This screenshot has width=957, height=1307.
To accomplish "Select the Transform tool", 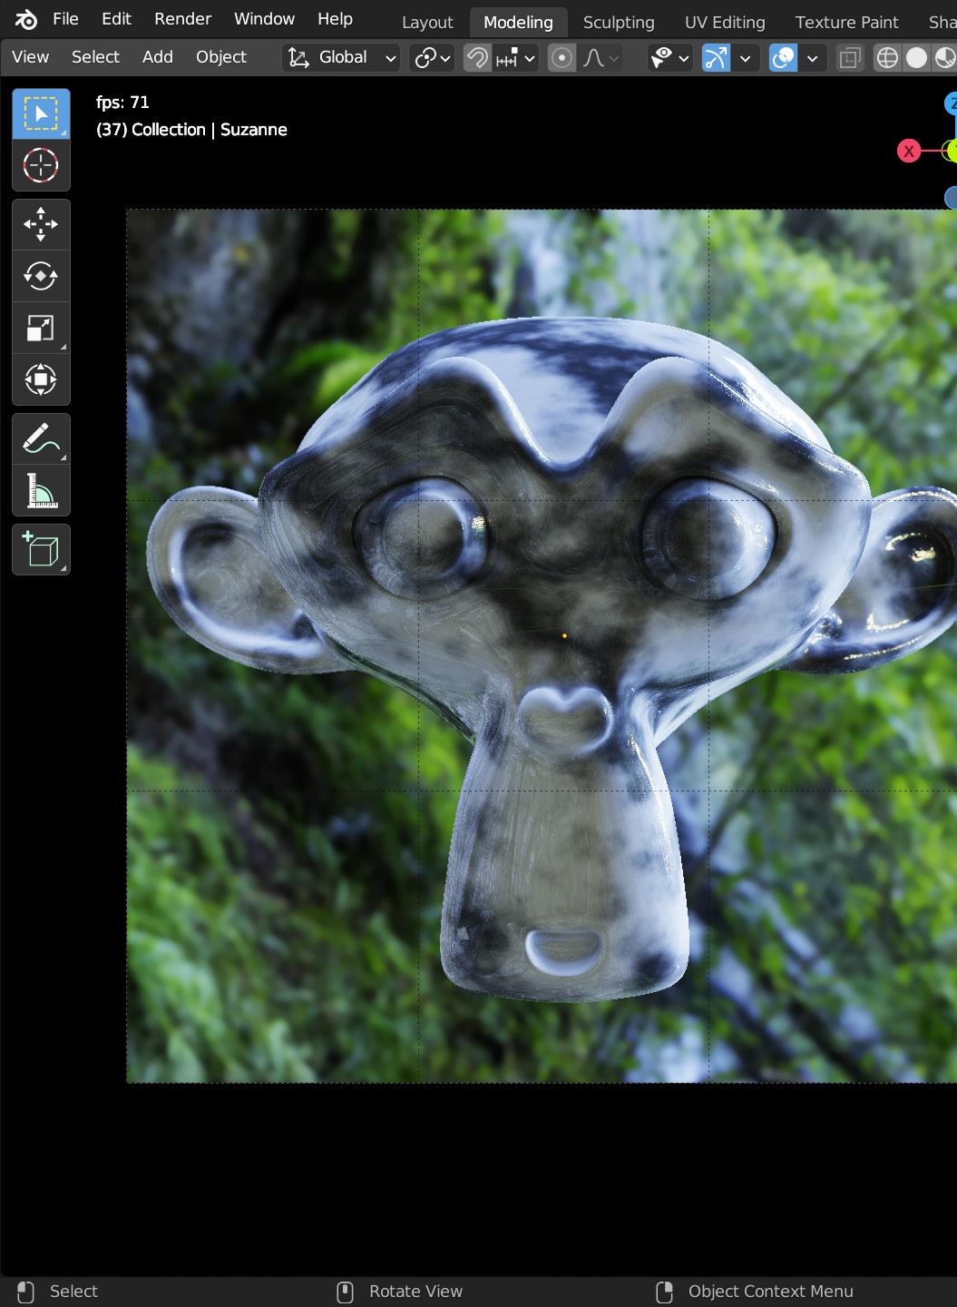I will (x=41, y=379).
